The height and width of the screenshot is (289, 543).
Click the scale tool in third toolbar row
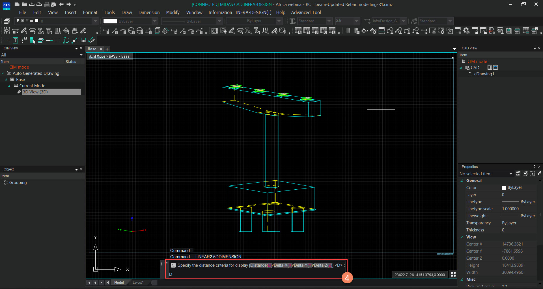75,40
